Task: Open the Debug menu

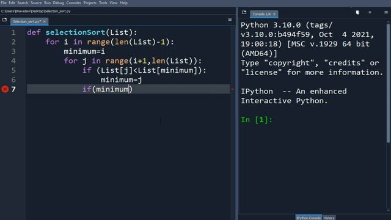Action: click(59, 3)
